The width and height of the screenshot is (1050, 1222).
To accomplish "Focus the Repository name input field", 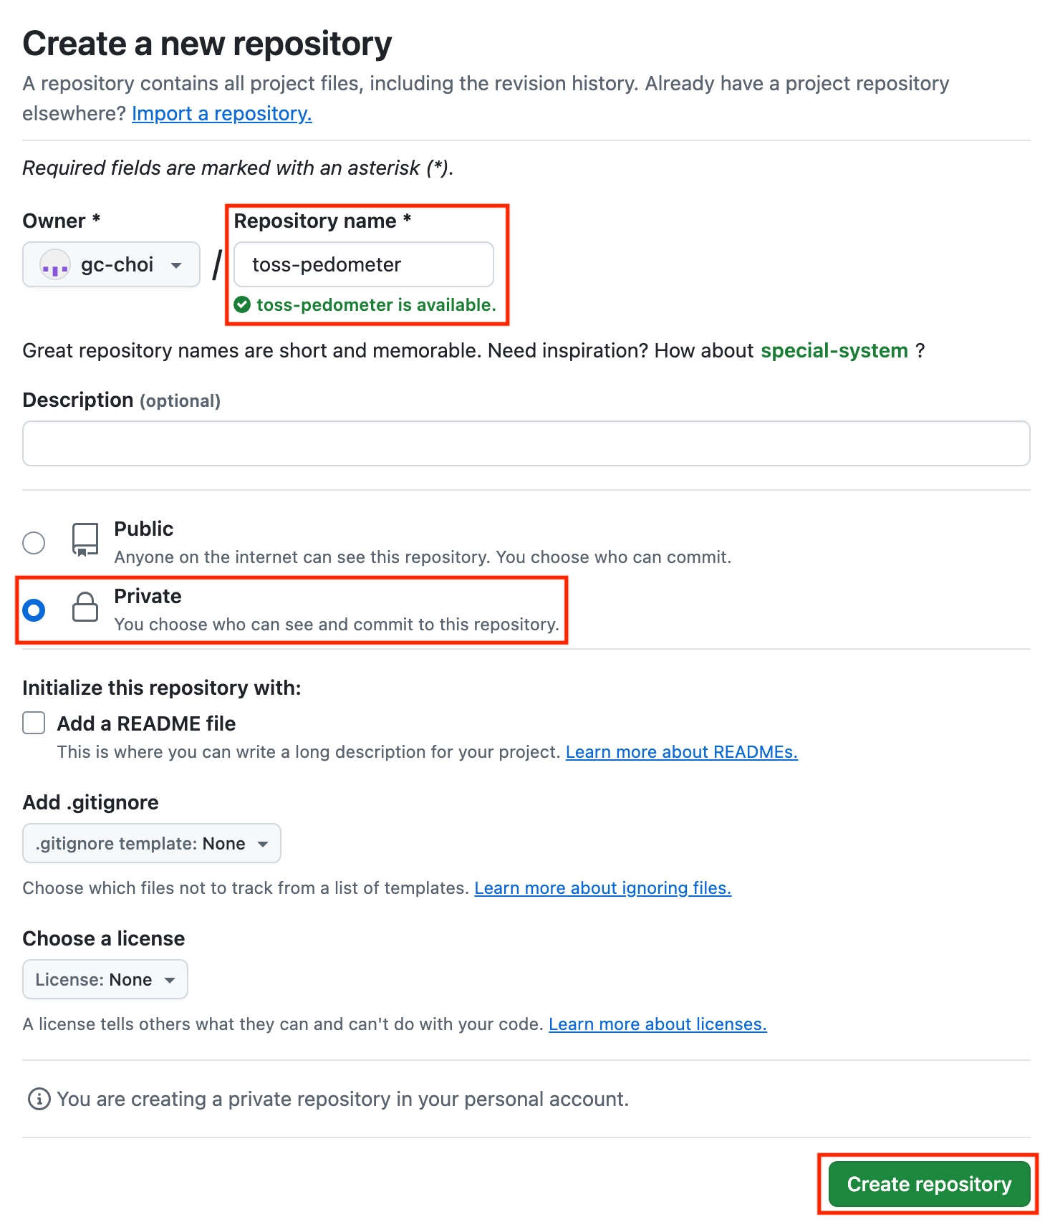I will click(x=364, y=265).
